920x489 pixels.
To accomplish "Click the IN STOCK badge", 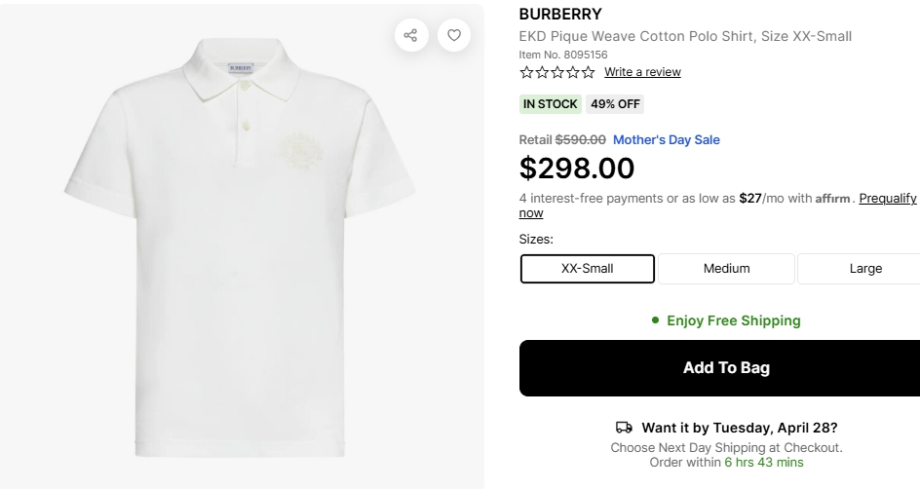I will [x=550, y=104].
